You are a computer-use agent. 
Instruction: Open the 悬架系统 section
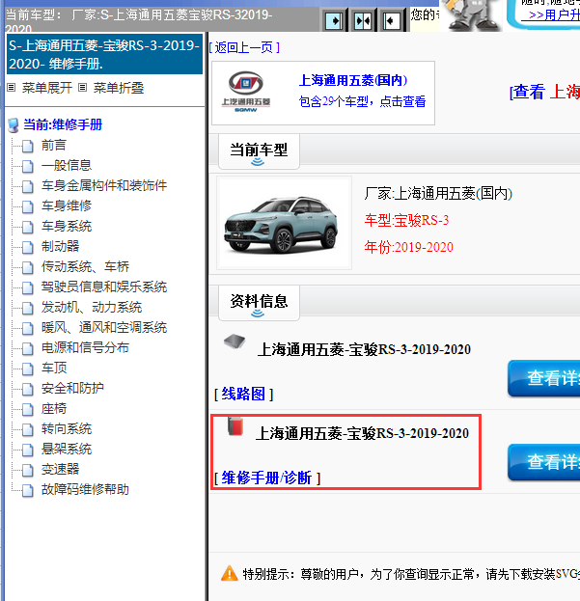(67, 450)
